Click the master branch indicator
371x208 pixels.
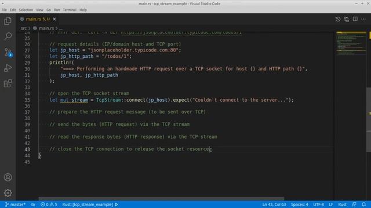pyautogui.click(x=15, y=205)
